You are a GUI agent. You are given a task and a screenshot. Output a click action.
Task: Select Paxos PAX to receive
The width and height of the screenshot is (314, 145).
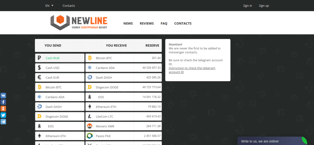coord(124,136)
